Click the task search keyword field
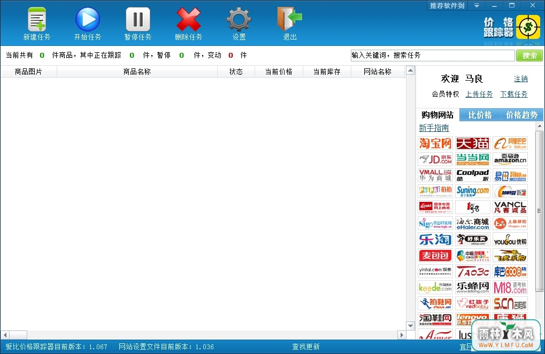Viewport: 545px width, 354px height. pyautogui.click(x=432, y=56)
